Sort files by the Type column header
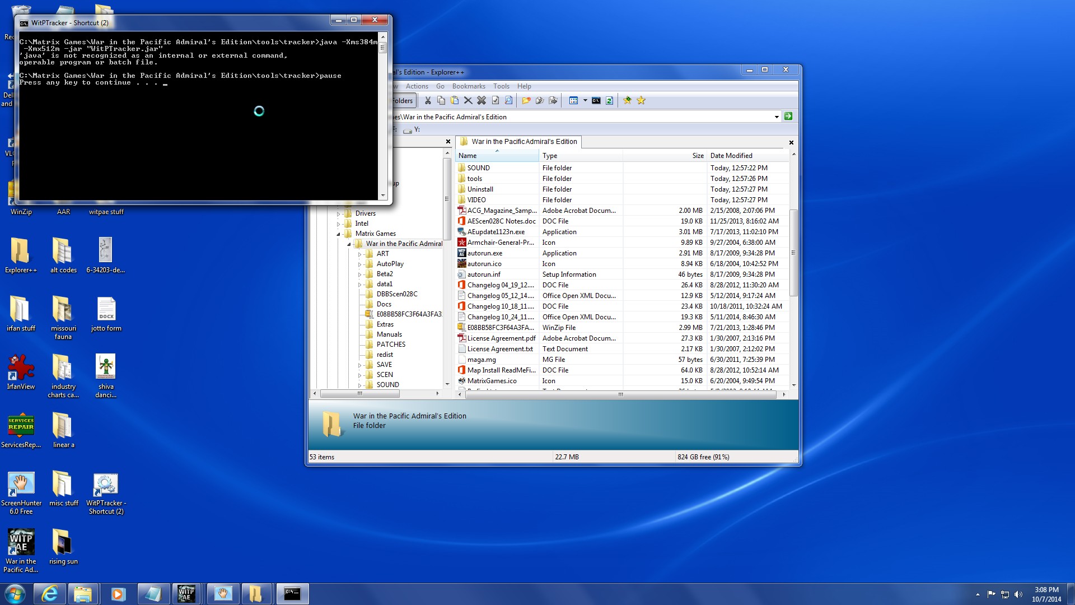Viewport: 1075px width, 605px height. (x=581, y=156)
